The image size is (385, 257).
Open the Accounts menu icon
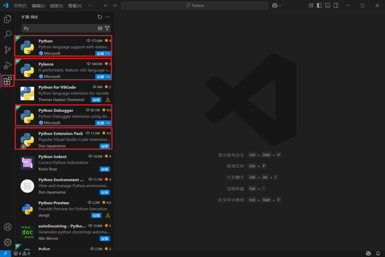click(8, 227)
